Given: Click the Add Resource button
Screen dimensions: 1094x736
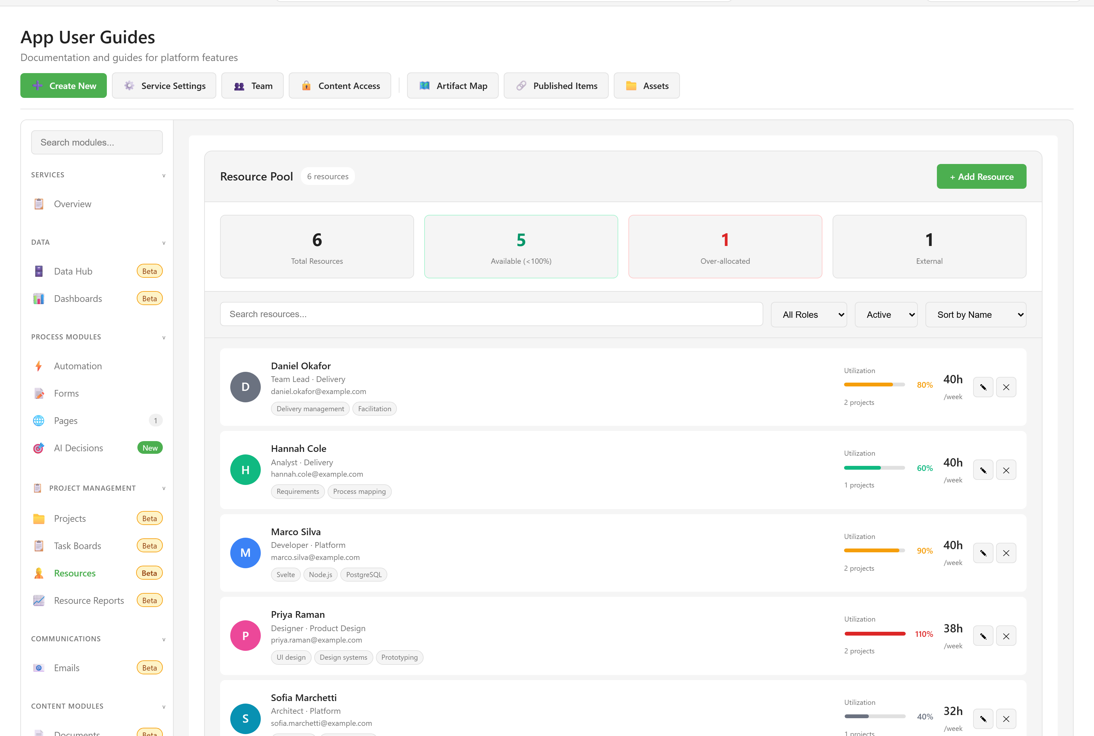Looking at the screenshot, I should pyautogui.click(x=981, y=176).
